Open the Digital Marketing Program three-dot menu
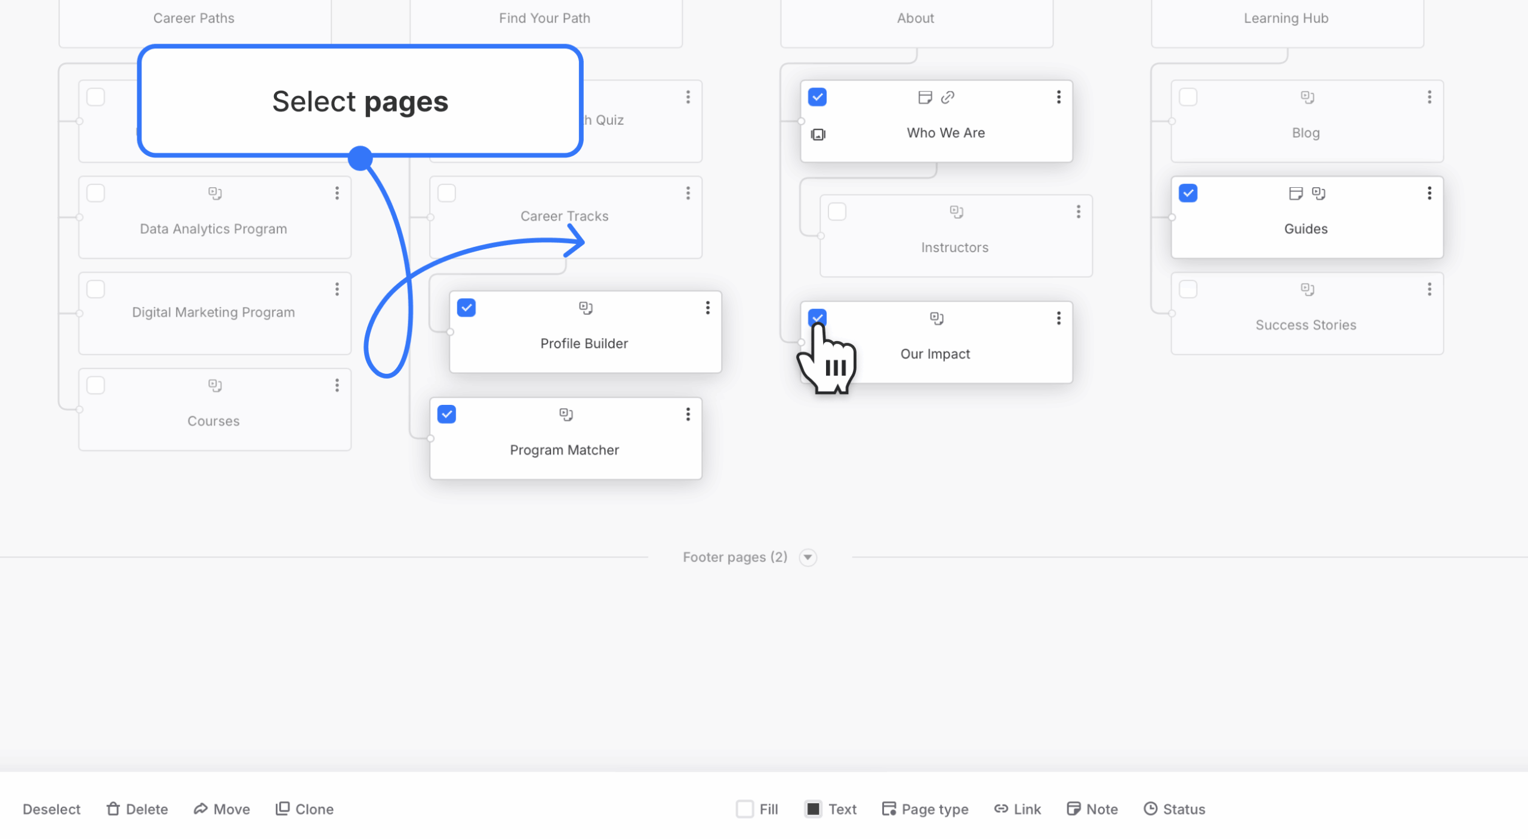Viewport: 1528px width, 839px height. [x=337, y=289]
